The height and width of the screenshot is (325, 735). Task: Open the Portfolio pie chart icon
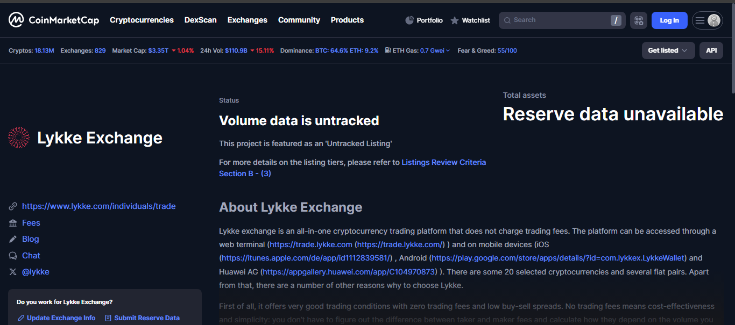[x=409, y=20]
